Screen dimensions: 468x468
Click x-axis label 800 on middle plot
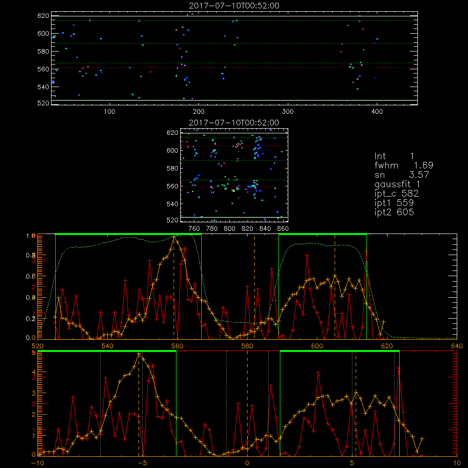(x=229, y=229)
